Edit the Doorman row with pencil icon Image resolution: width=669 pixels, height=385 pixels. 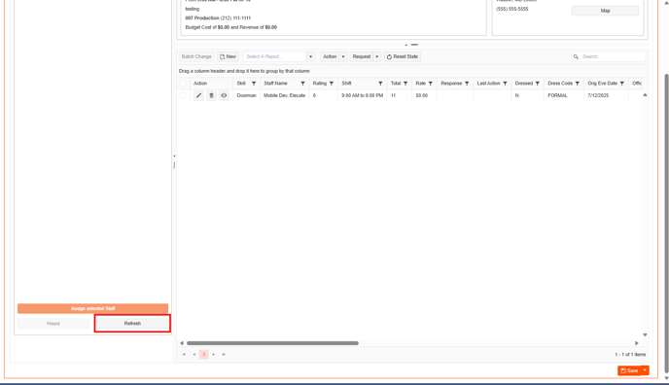(198, 95)
